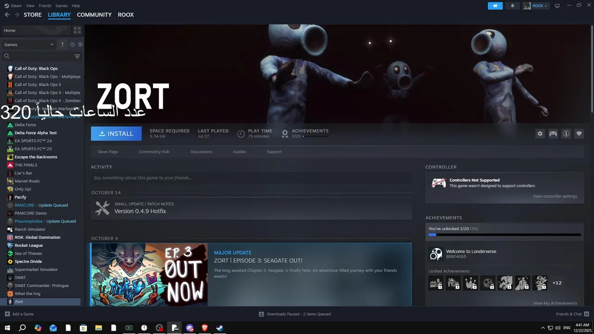
Task: Open the game info icon
Action: click(x=566, y=134)
